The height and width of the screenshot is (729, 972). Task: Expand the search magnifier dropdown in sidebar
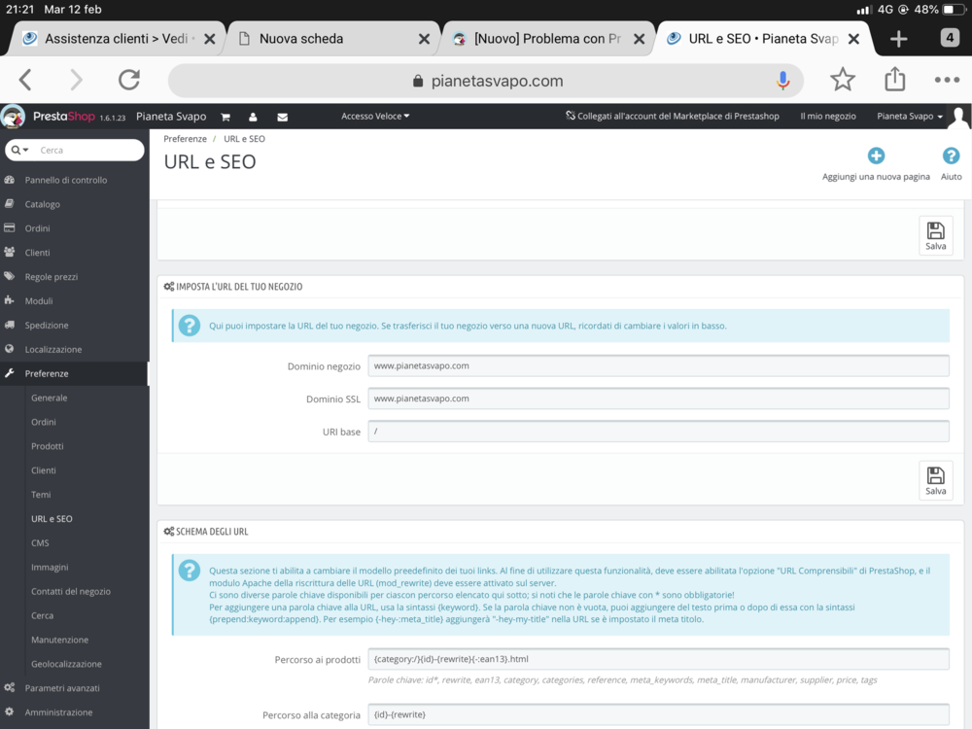click(19, 150)
